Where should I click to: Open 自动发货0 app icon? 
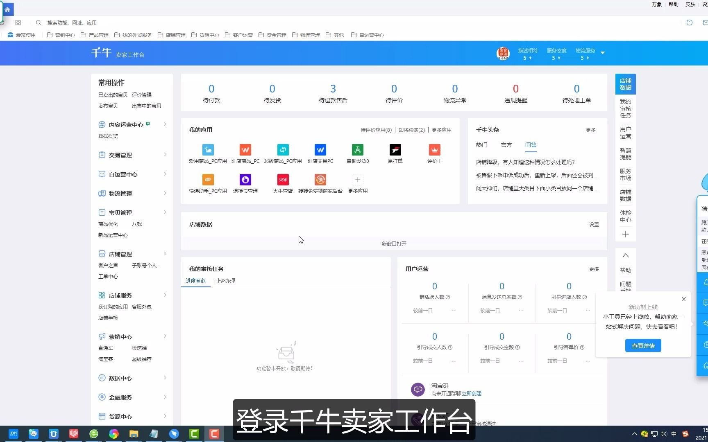[358, 150]
